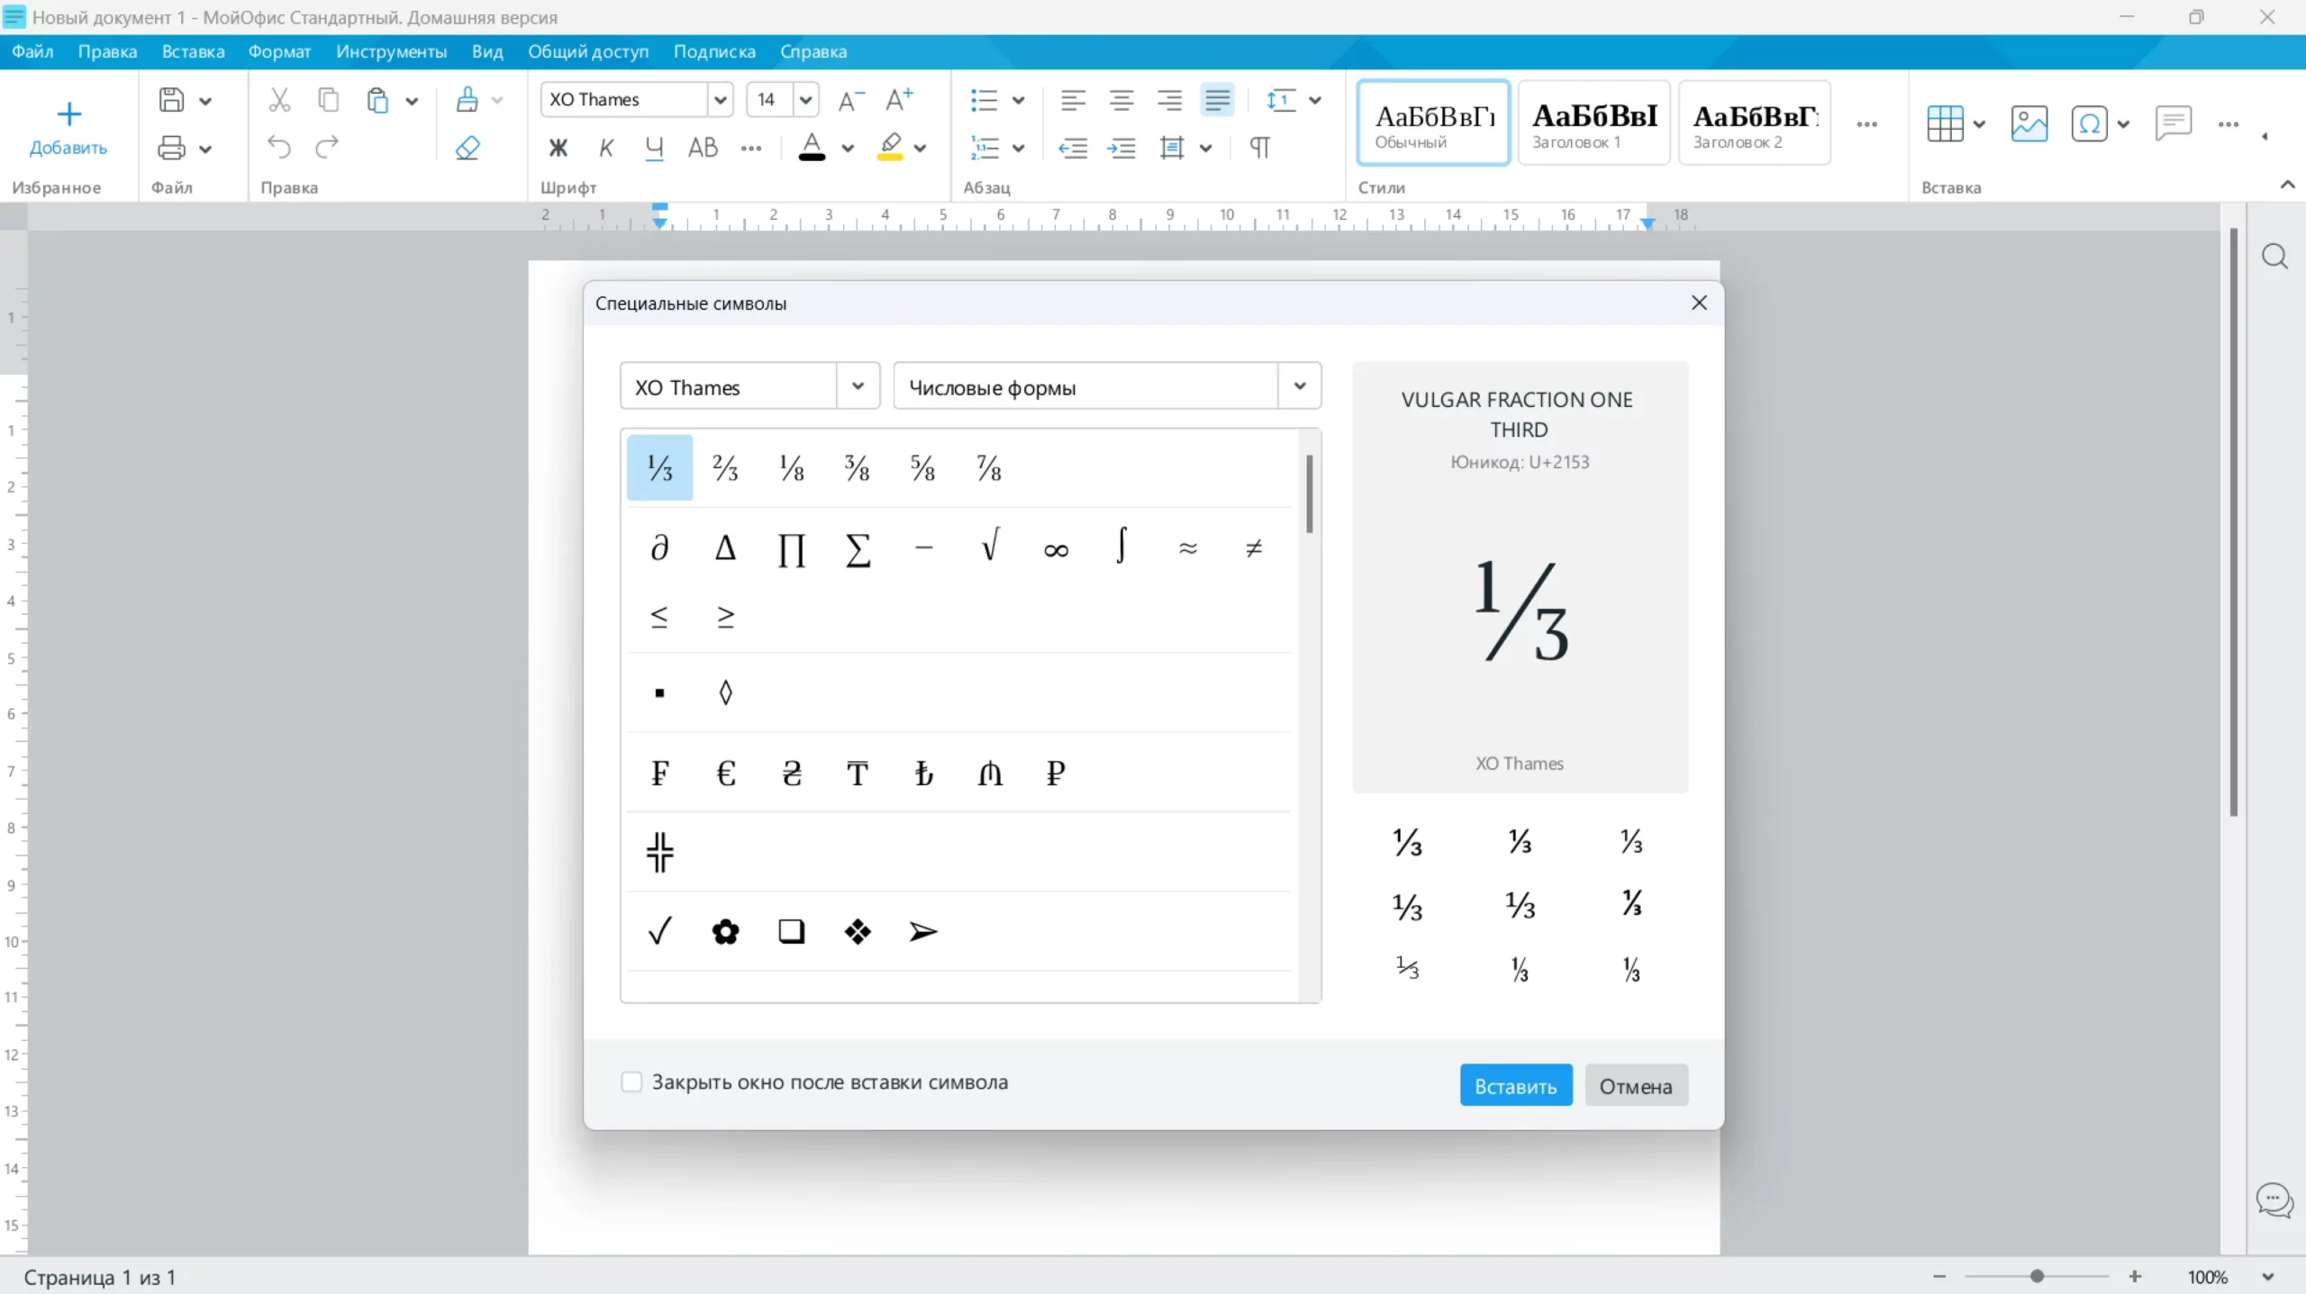Toggle justified text alignment
The height and width of the screenshot is (1294, 2306).
coord(1217,100)
